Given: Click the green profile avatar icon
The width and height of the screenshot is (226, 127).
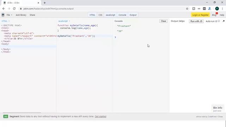Looking at the screenshot, I should point(217,8).
